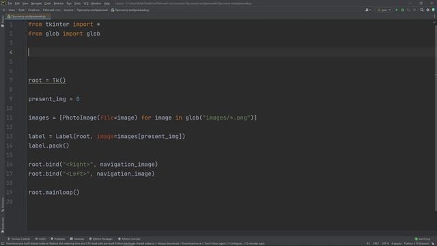
Task: Open the Navigate menu
Action: [x=36, y=3]
